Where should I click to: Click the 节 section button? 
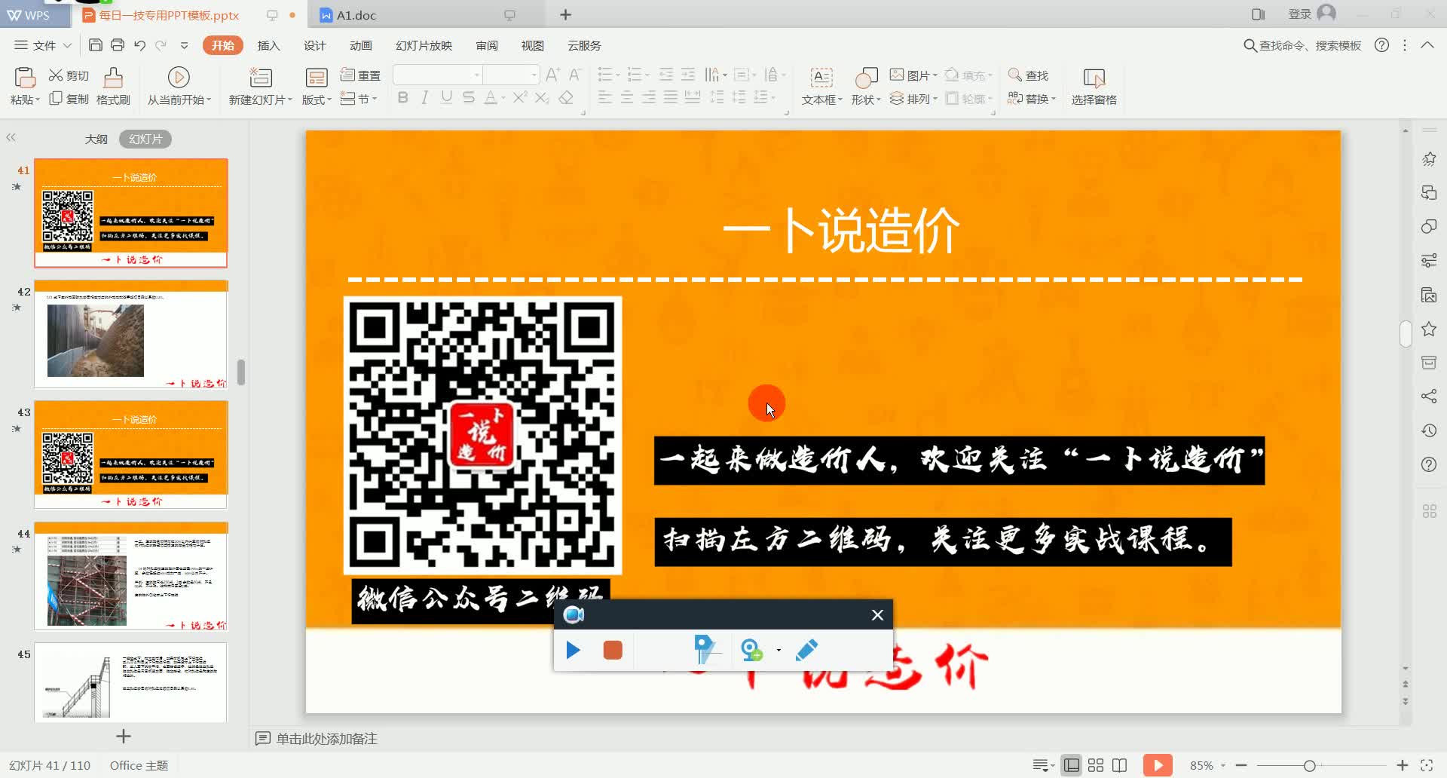coord(358,99)
